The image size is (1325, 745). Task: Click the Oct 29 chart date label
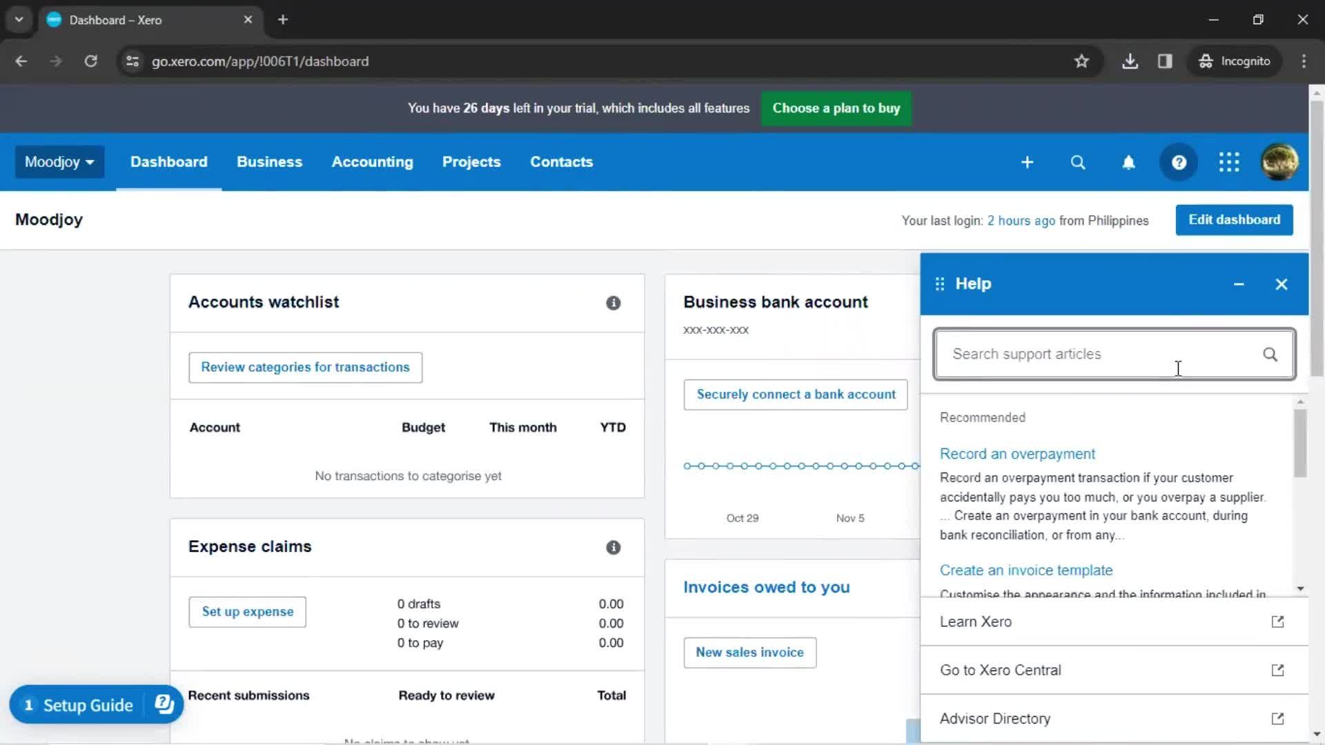point(742,518)
